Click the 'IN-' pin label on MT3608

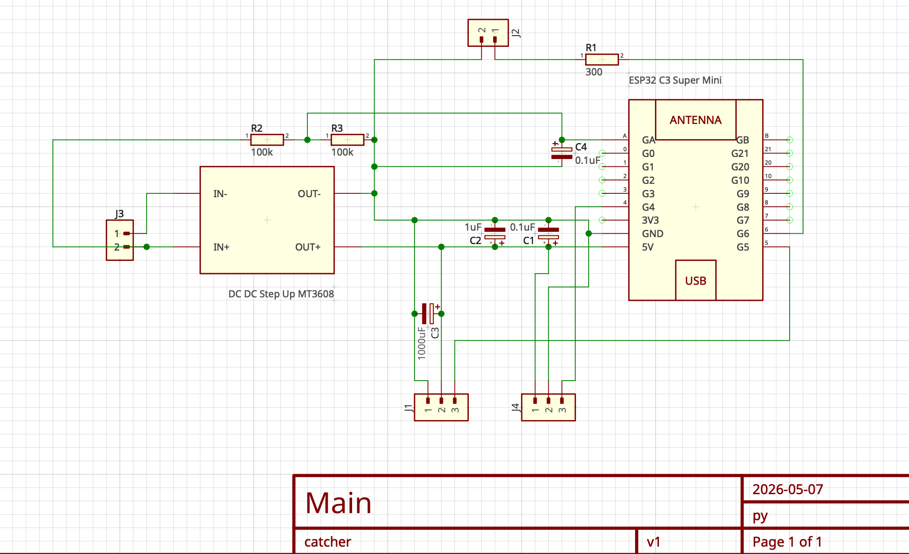220,194
